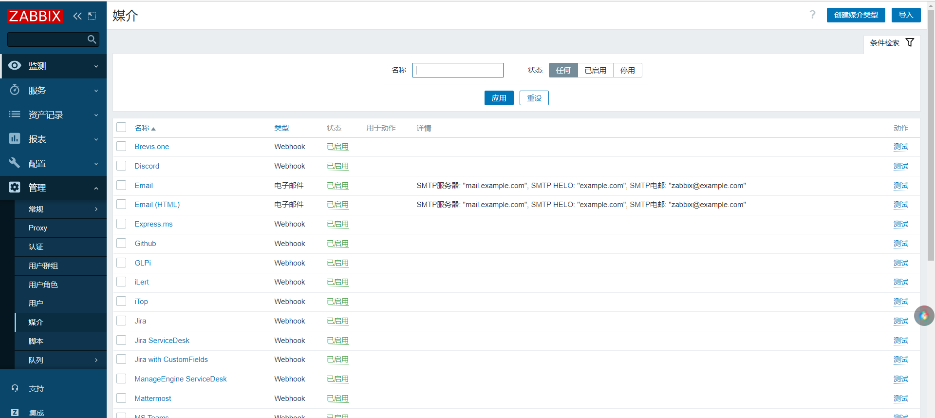Open the 用户角色 menu item
The height and width of the screenshot is (418, 935).
coord(60,285)
